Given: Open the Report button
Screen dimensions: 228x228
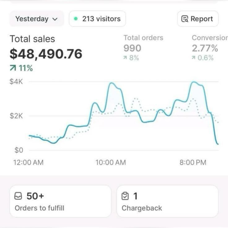Looking at the screenshot, I should (197, 19).
